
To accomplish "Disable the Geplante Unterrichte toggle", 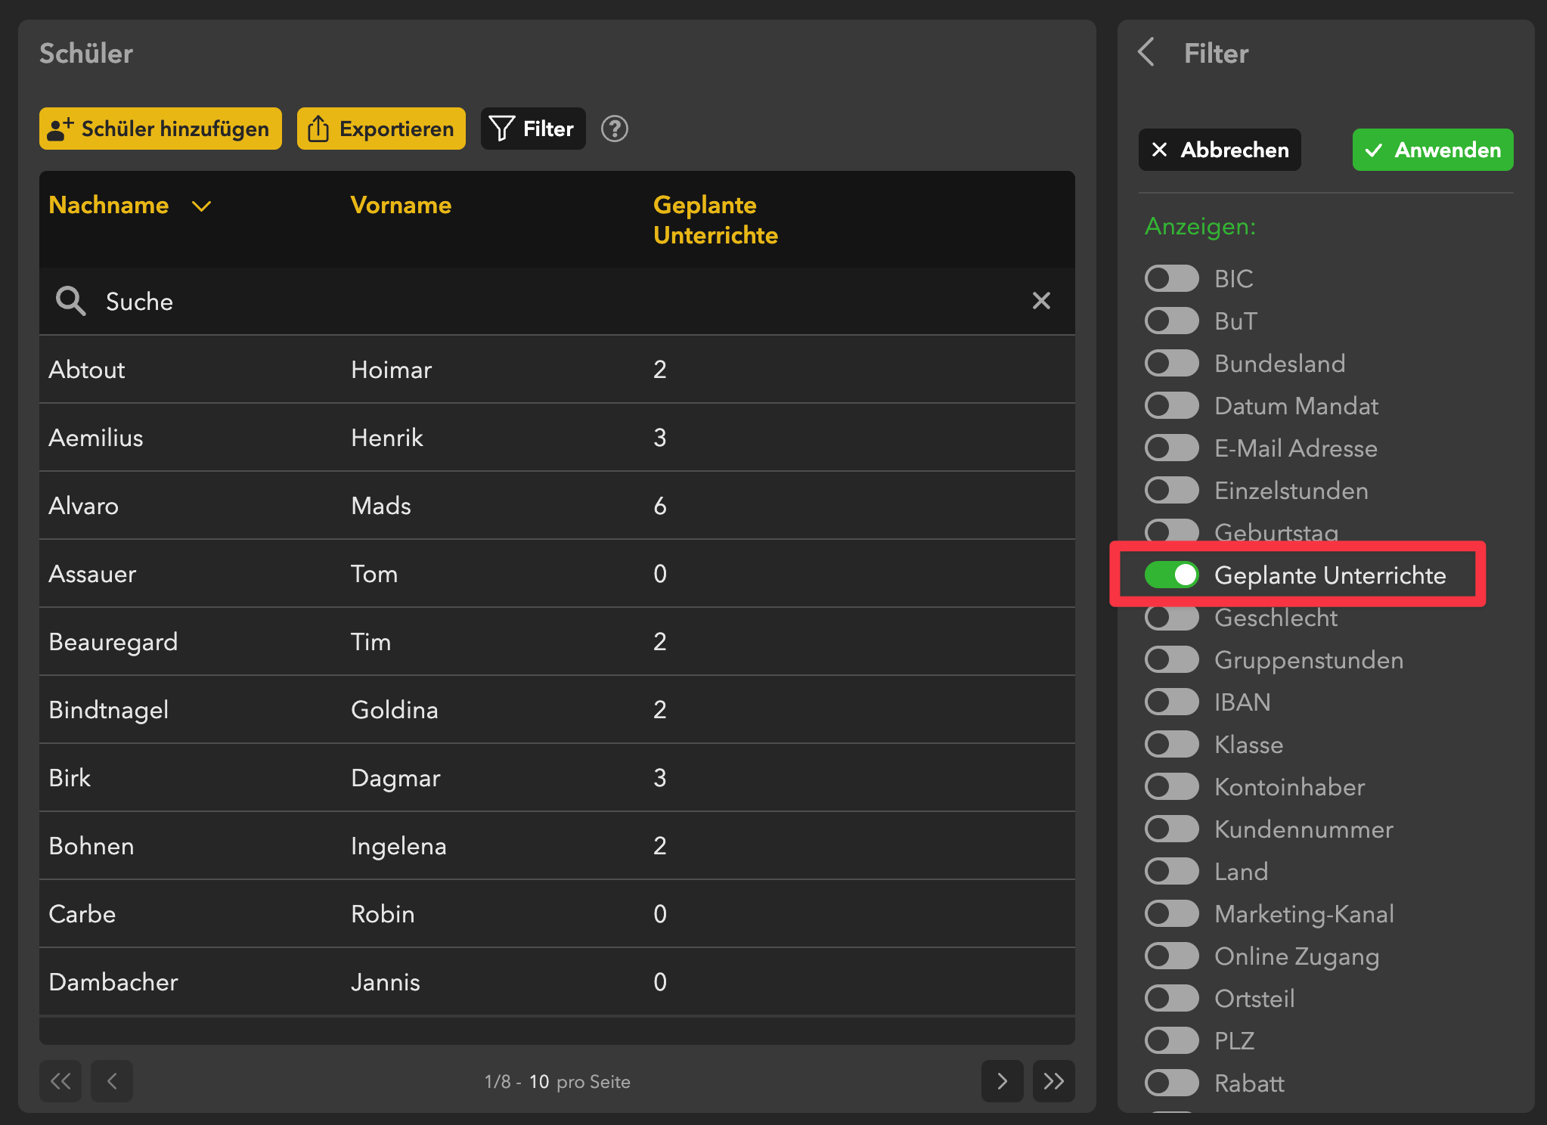I will point(1171,575).
